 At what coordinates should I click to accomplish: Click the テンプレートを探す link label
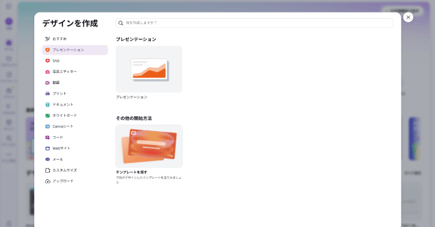pyautogui.click(x=131, y=172)
